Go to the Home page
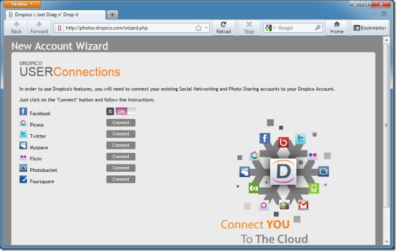 pos(337,28)
